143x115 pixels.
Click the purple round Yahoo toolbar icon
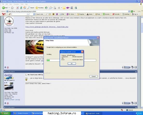[x=57, y=14]
